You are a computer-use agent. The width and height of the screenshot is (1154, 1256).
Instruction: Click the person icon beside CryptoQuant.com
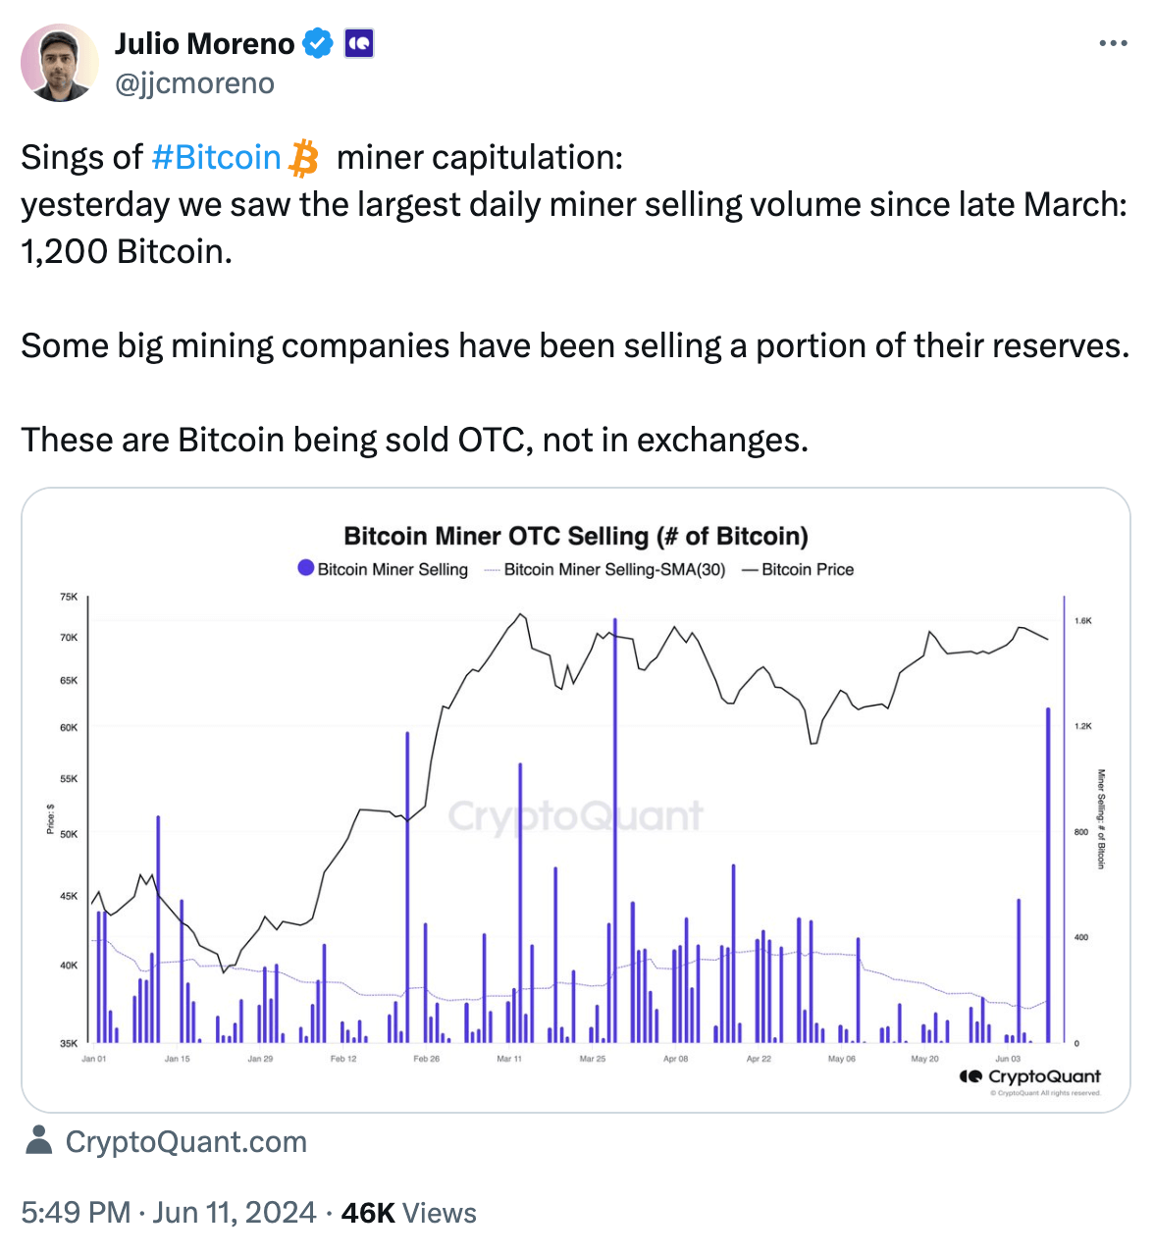tap(38, 1141)
